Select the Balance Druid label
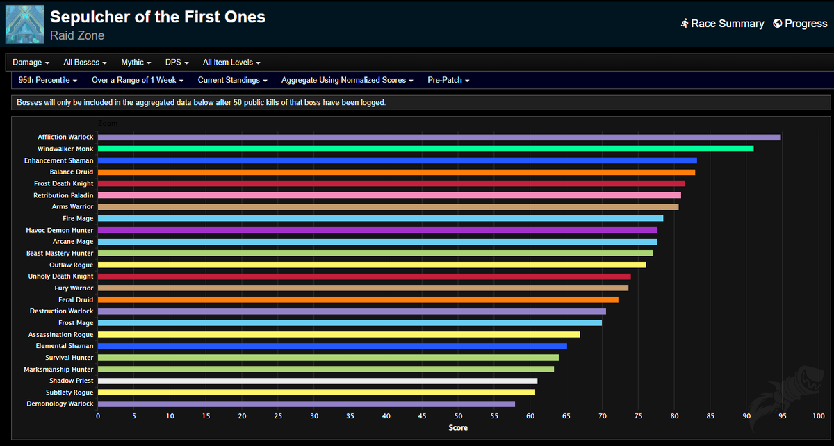 (72, 172)
